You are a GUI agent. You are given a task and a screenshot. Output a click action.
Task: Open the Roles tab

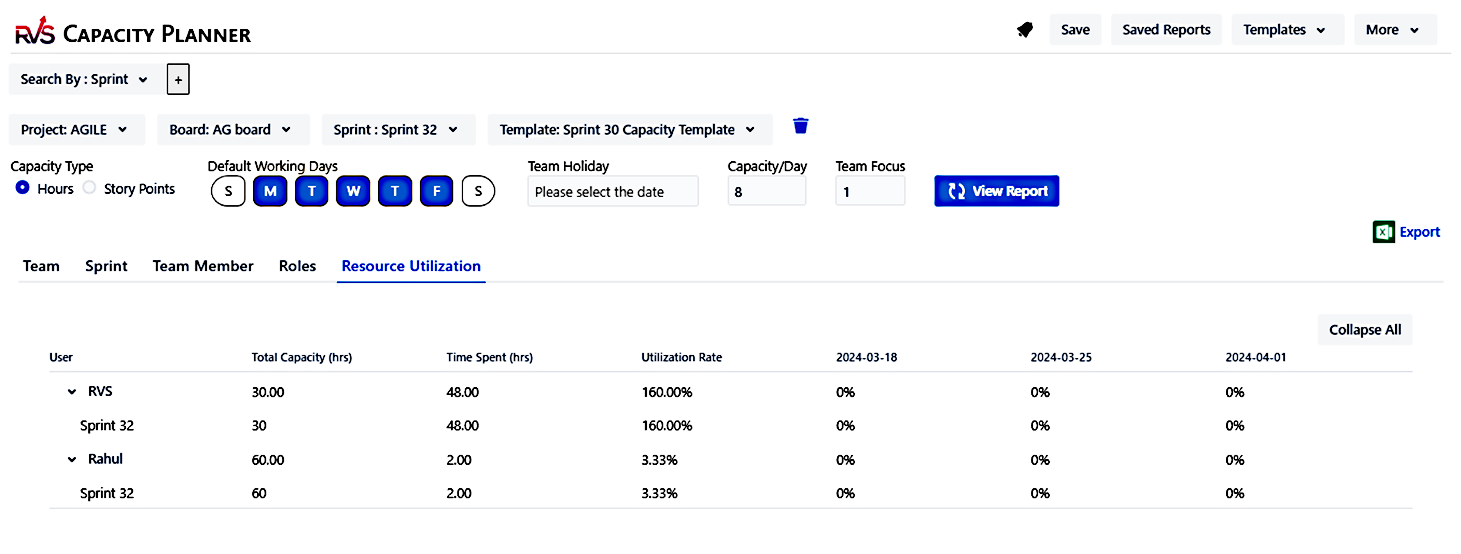coord(297,266)
